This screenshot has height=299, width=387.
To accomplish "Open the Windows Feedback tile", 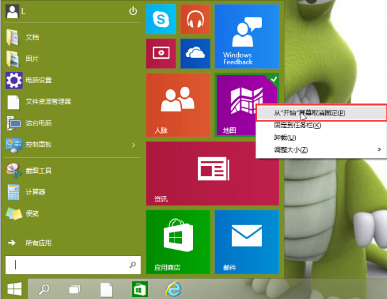I will (x=247, y=36).
